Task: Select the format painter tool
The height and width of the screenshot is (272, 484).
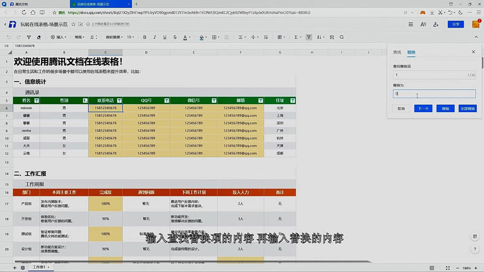Action: pos(29,37)
